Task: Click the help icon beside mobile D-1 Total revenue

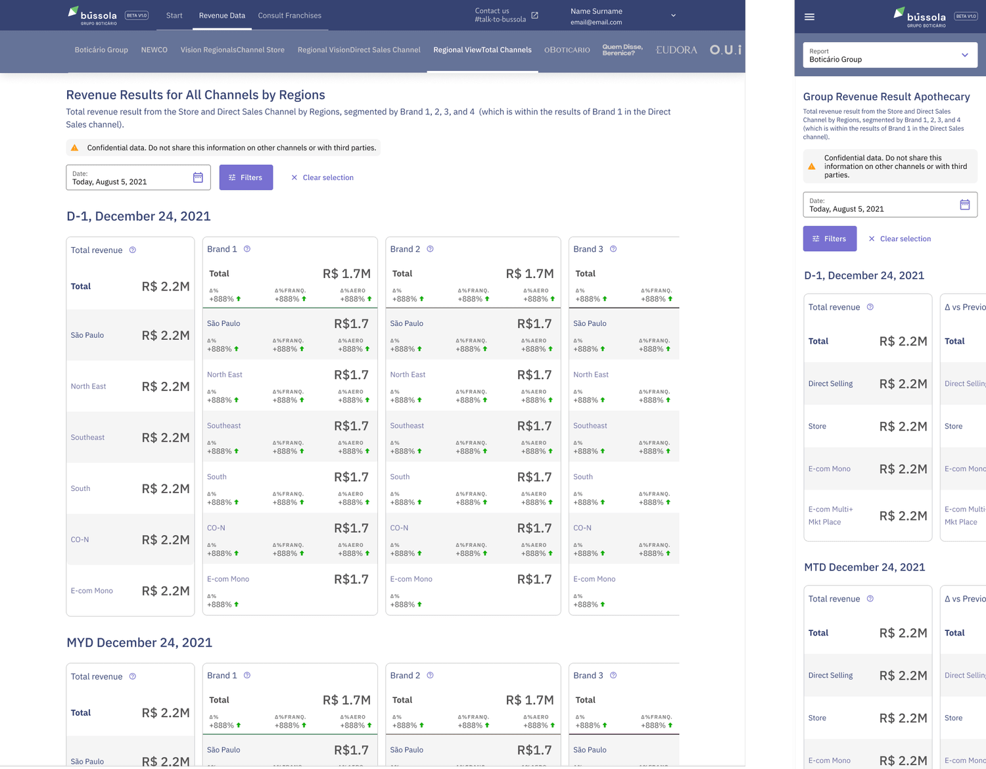Action: [870, 307]
